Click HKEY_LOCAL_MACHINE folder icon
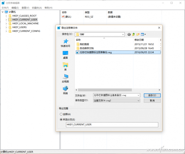Image resolution: width=185 pixels, height=154 pixels. tap(10, 23)
